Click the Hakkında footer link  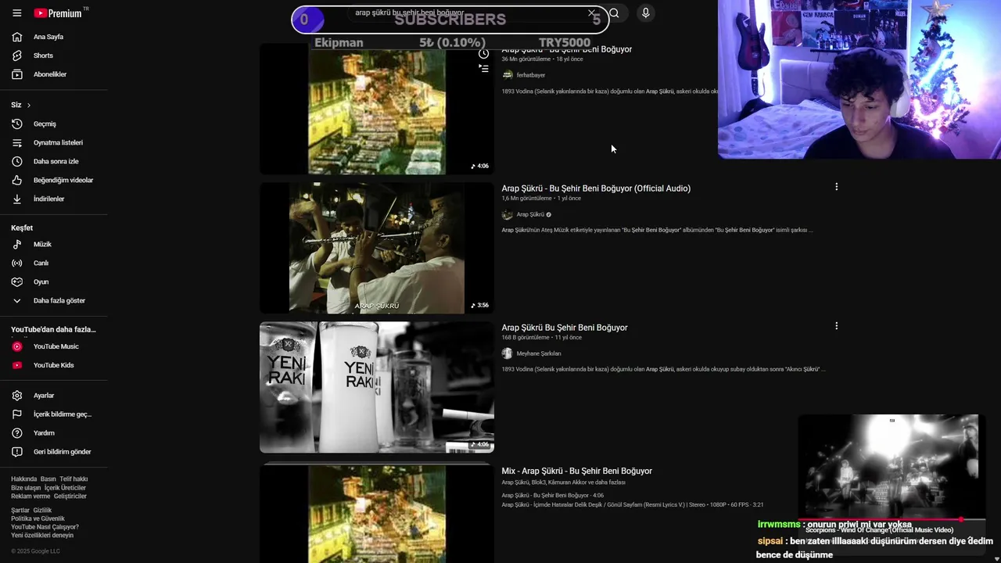point(23,479)
